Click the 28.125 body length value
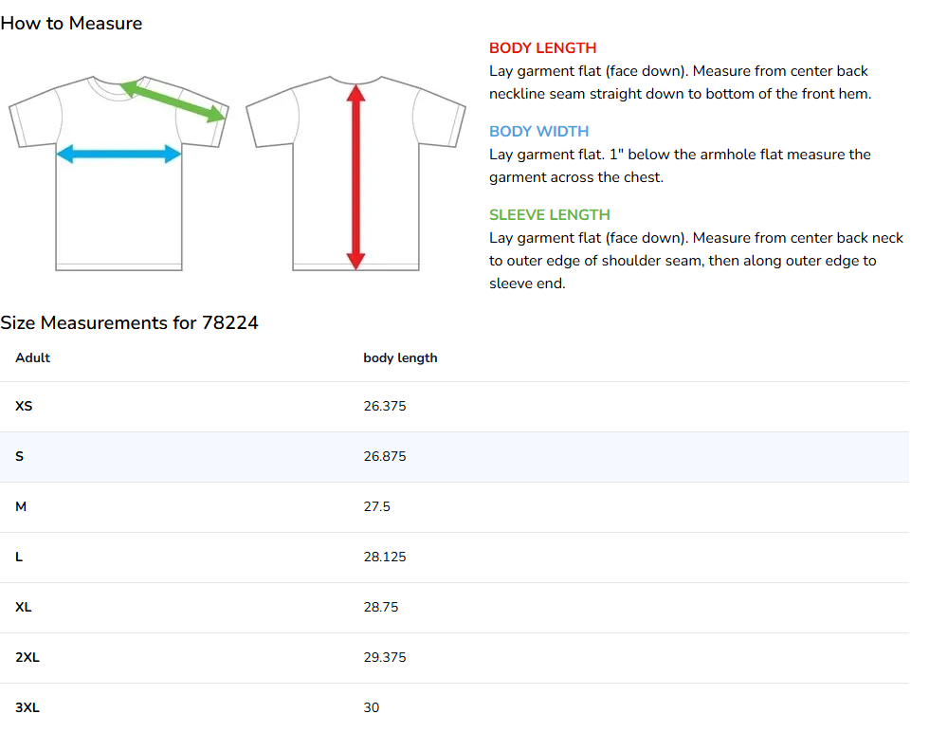Viewport: 929px width, 750px height. [384, 557]
